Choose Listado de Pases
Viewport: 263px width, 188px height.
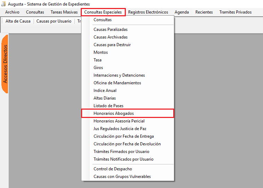click(108, 106)
